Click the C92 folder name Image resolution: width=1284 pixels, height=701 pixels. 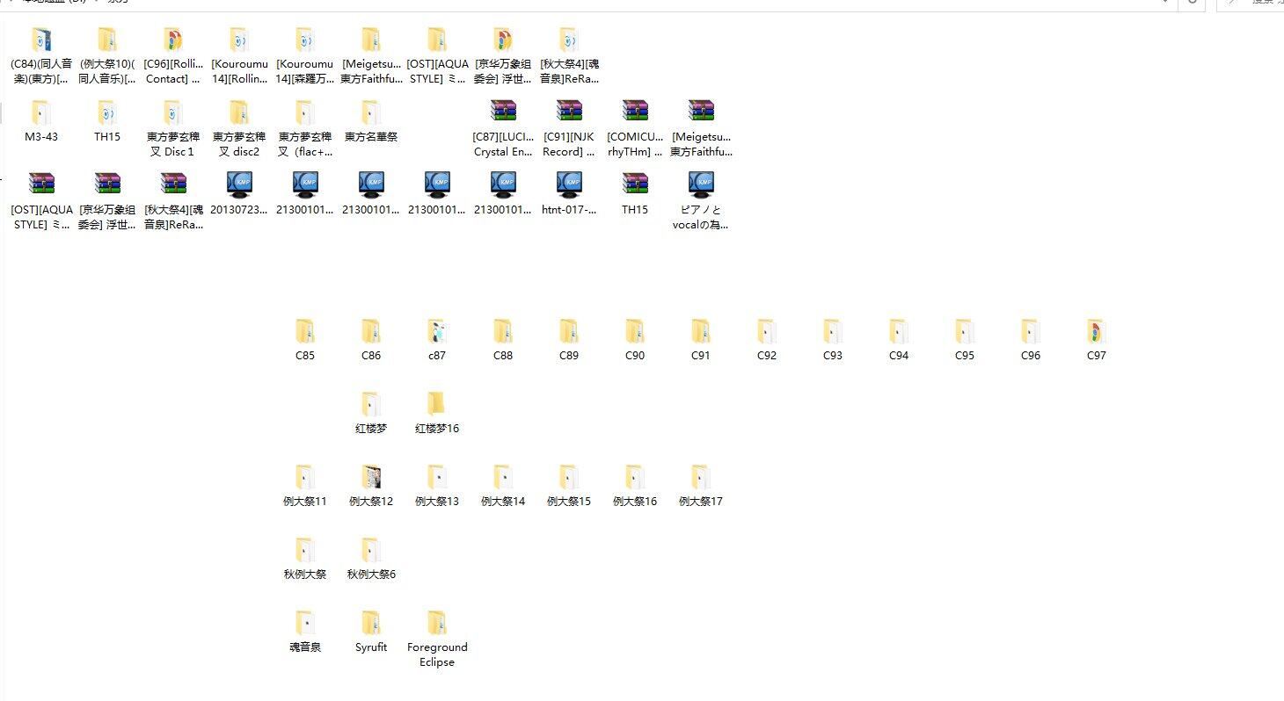click(767, 356)
